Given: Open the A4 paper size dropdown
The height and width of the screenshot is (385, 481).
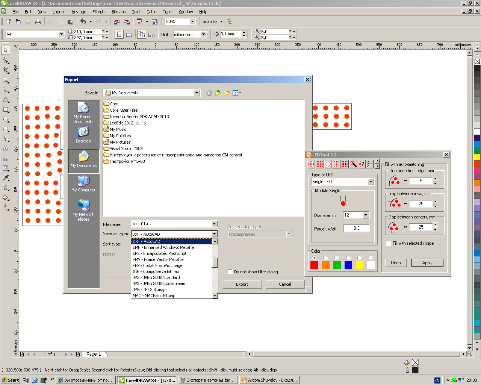Looking at the screenshot, I should point(61,35).
